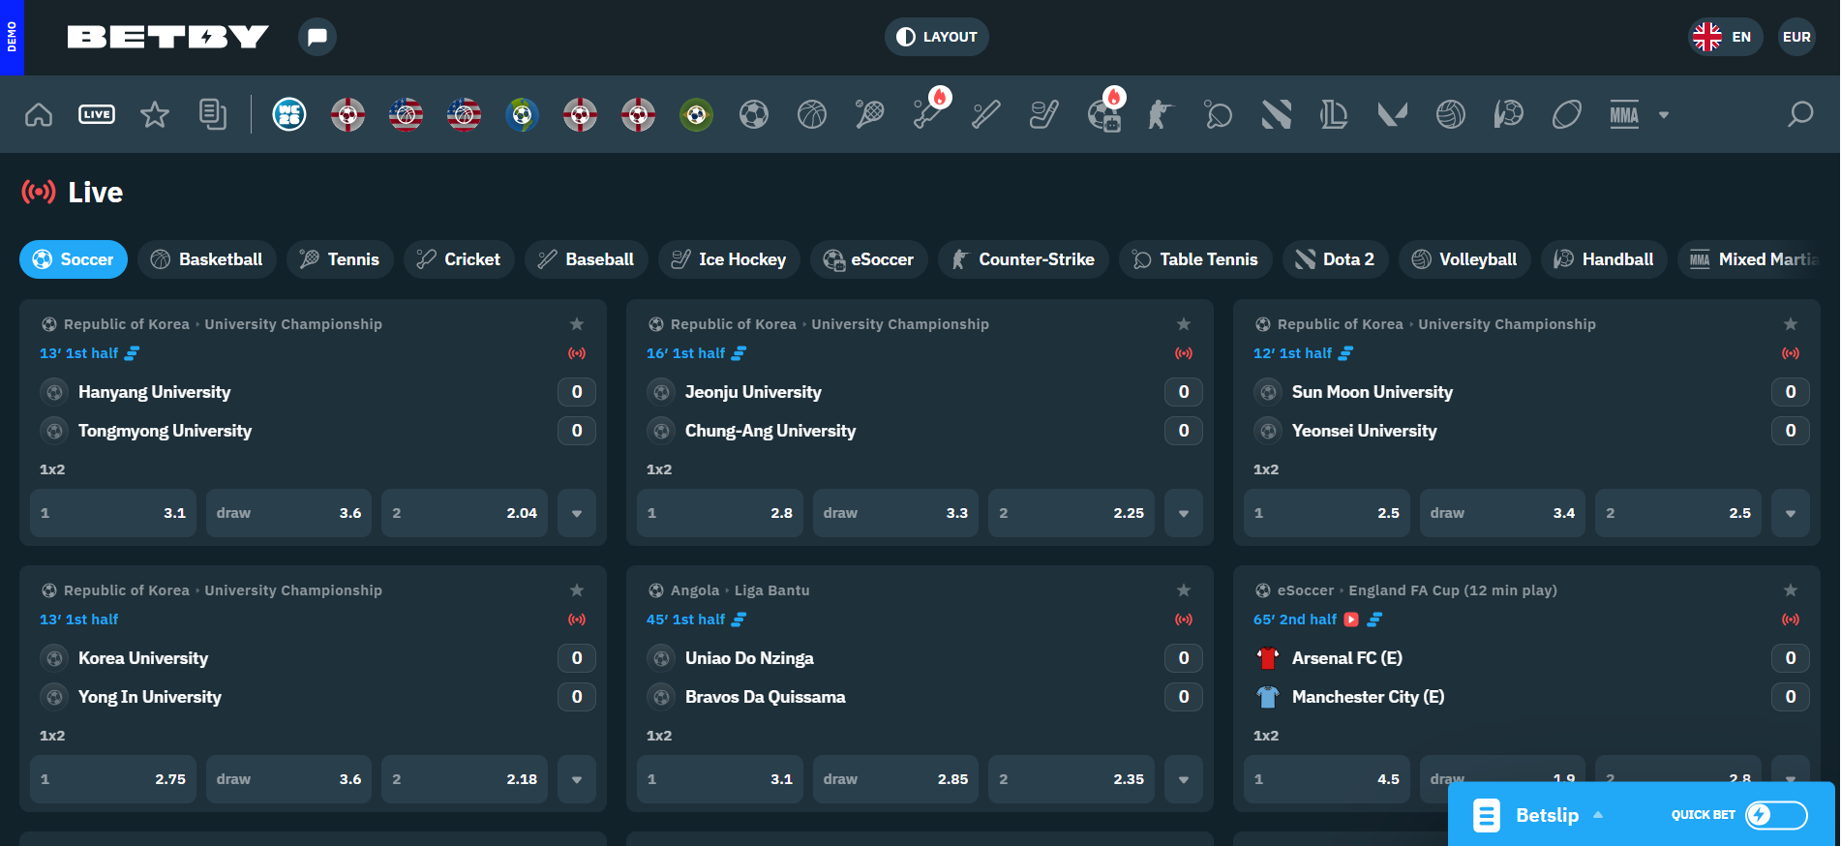Toggle the Quick Bet switch

point(1776,815)
